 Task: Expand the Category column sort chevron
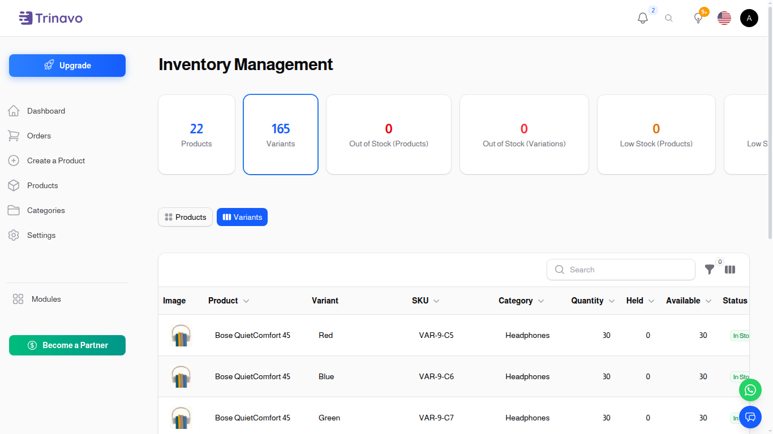coord(541,301)
